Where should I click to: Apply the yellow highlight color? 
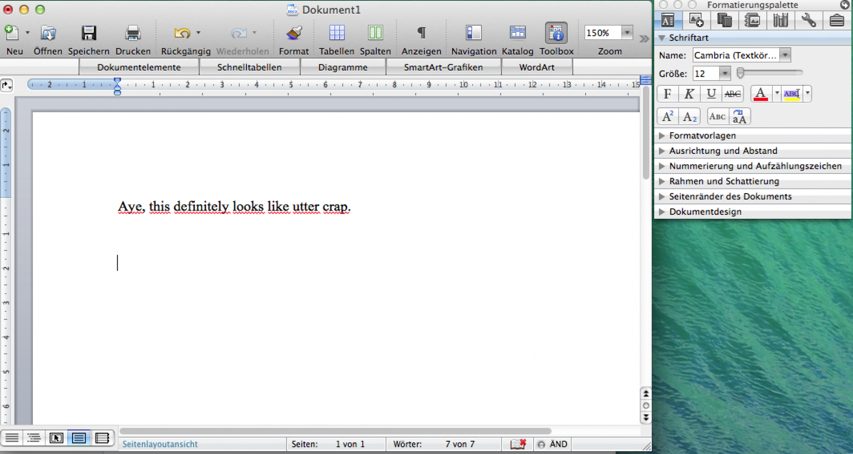792,94
